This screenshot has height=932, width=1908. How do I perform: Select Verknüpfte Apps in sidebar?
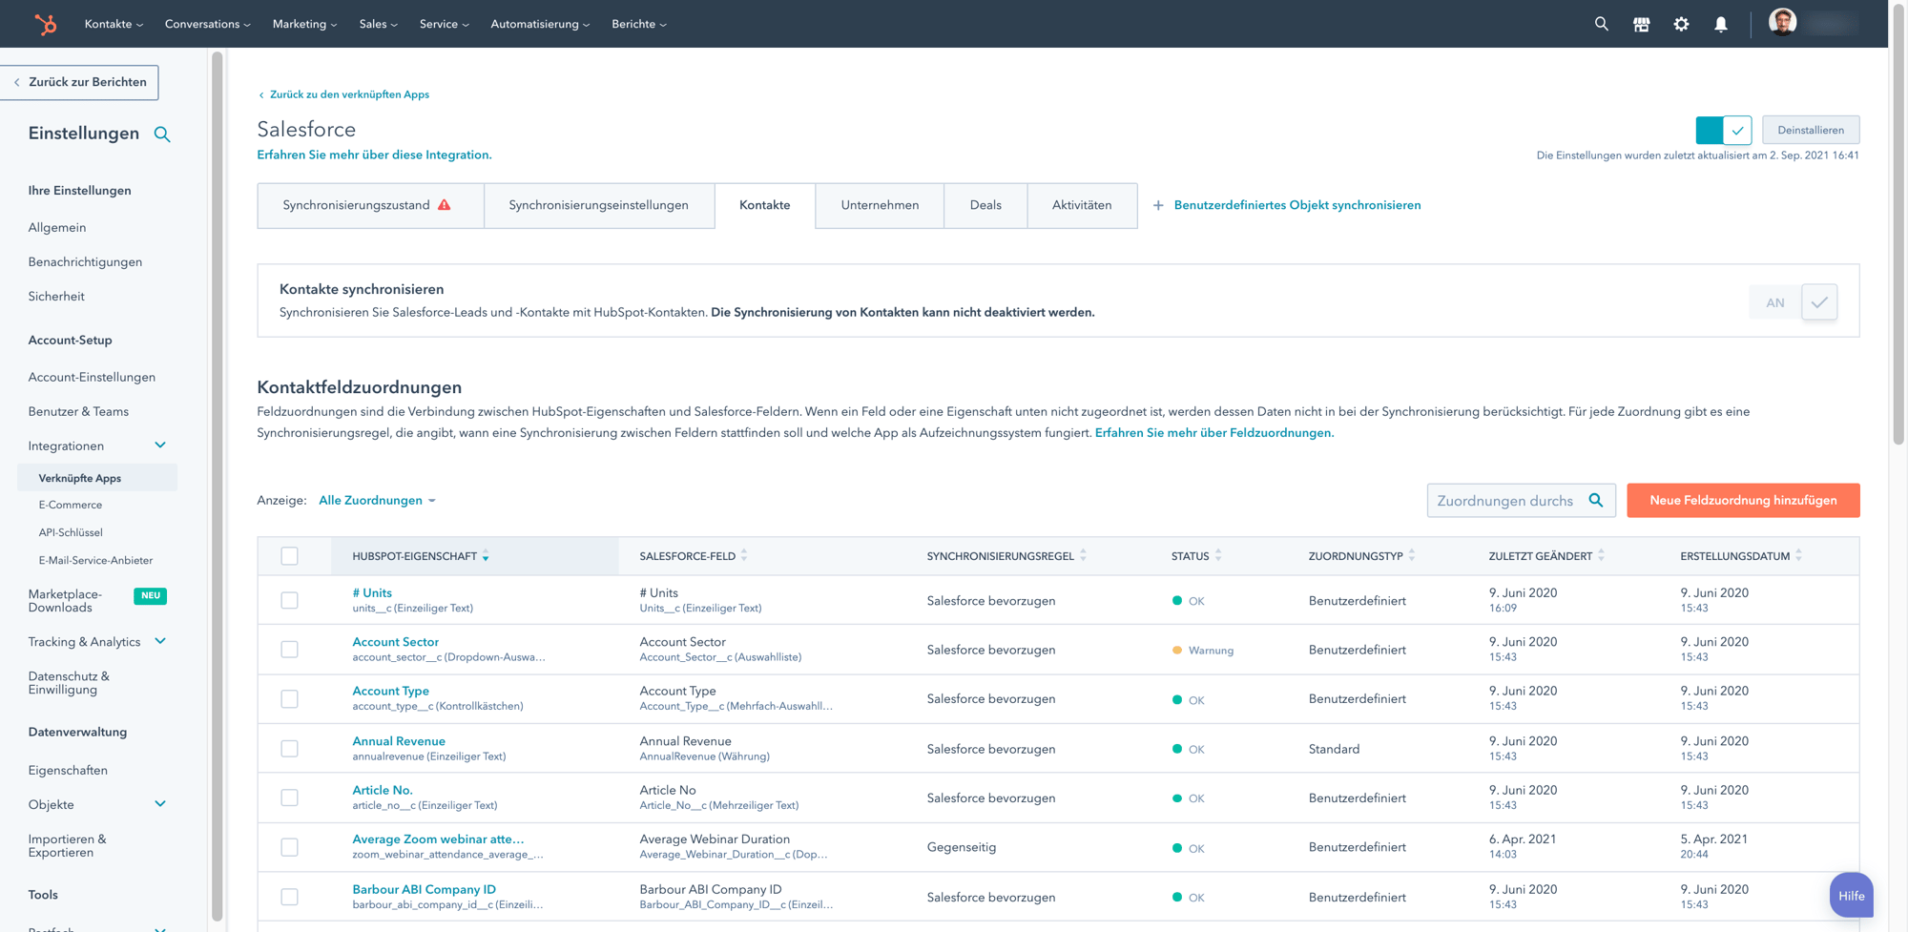point(97,478)
